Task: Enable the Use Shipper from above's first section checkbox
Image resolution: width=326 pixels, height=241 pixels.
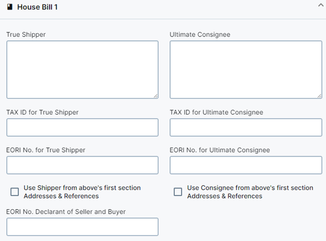Action: [x=15, y=192]
